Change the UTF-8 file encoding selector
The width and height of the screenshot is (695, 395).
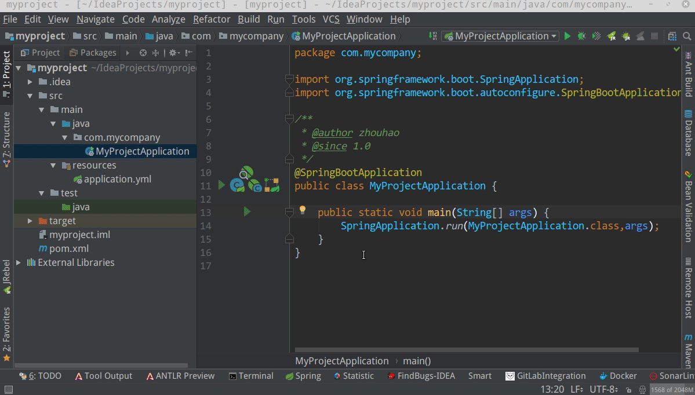coord(603,390)
